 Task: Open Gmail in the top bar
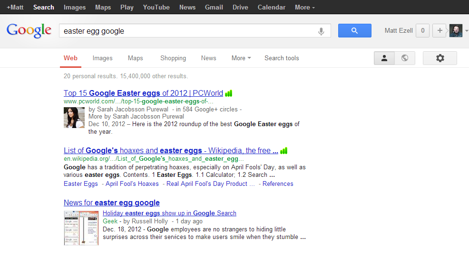tap(214, 7)
